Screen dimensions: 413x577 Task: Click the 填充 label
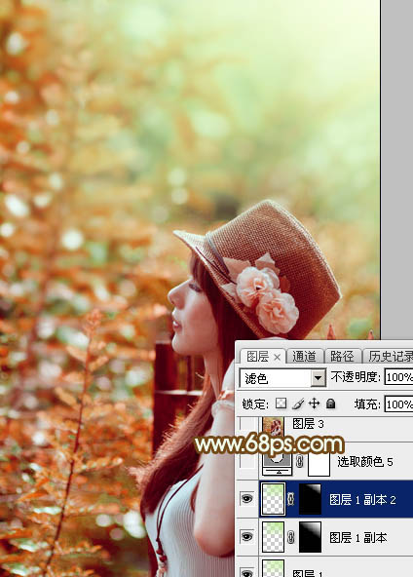pyautogui.click(x=367, y=404)
